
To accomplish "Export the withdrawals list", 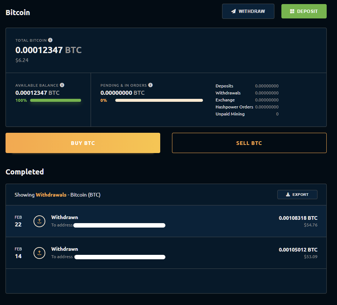I will pyautogui.click(x=297, y=194).
